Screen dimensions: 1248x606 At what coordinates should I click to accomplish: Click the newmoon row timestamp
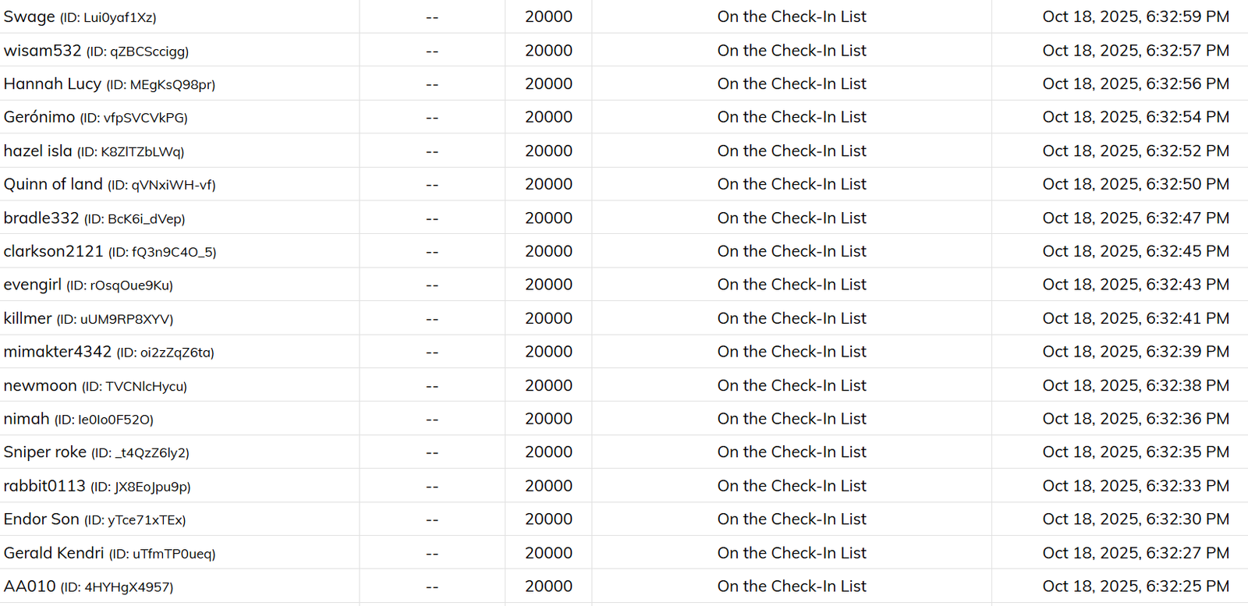click(1135, 386)
